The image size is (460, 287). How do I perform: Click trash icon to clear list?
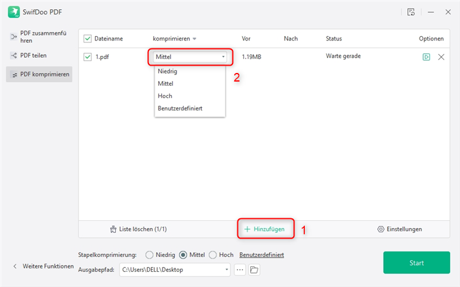click(113, 229)
